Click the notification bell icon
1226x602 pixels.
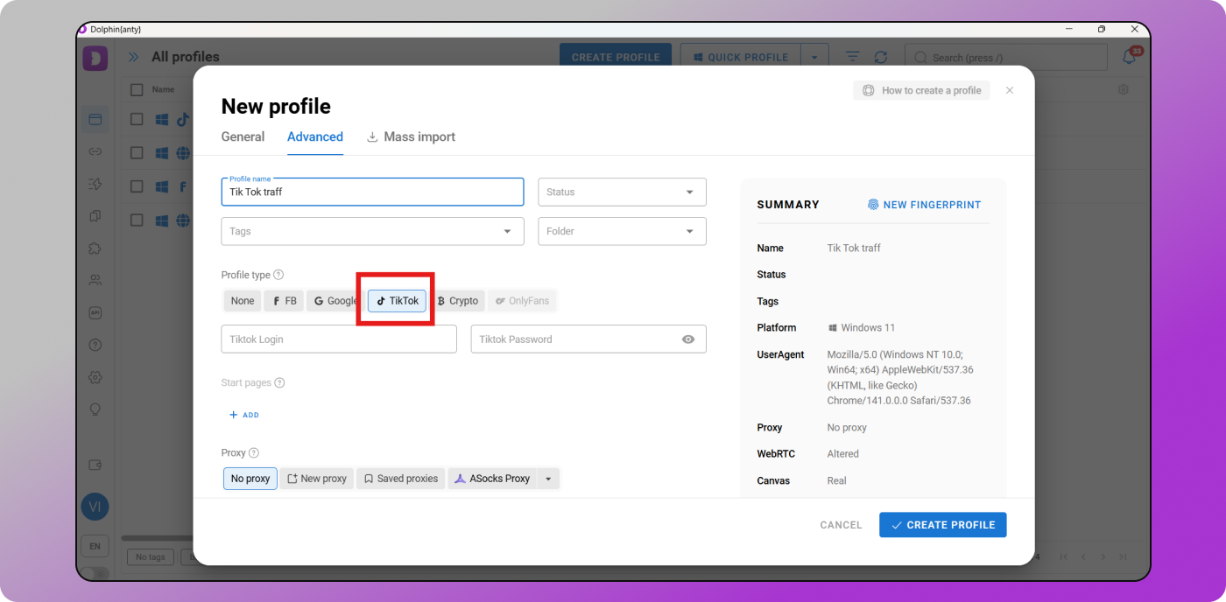click(1130, 58)
